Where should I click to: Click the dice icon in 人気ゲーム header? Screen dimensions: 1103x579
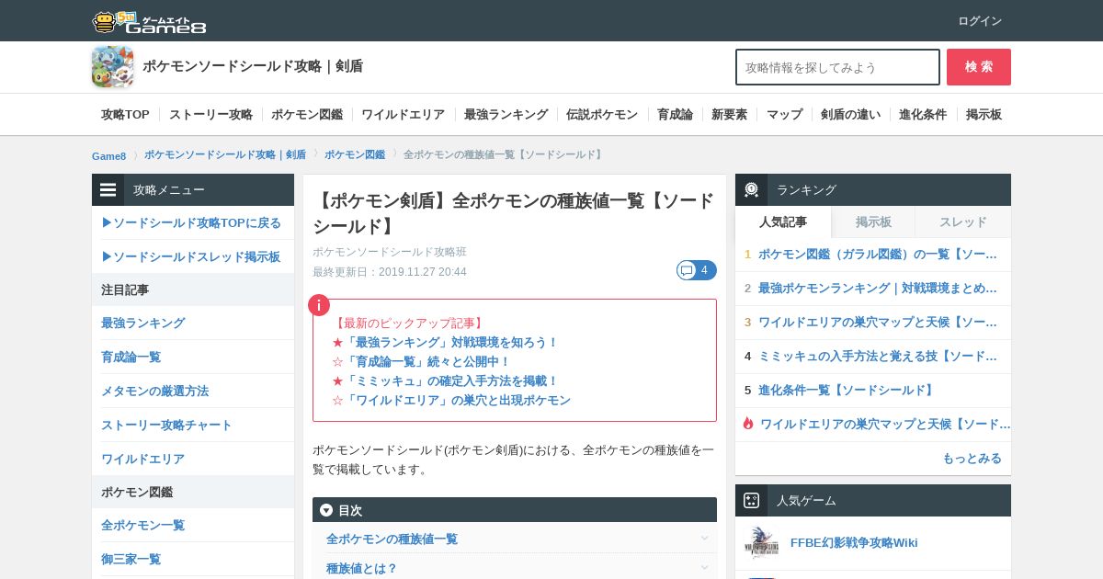pos(751,501)
